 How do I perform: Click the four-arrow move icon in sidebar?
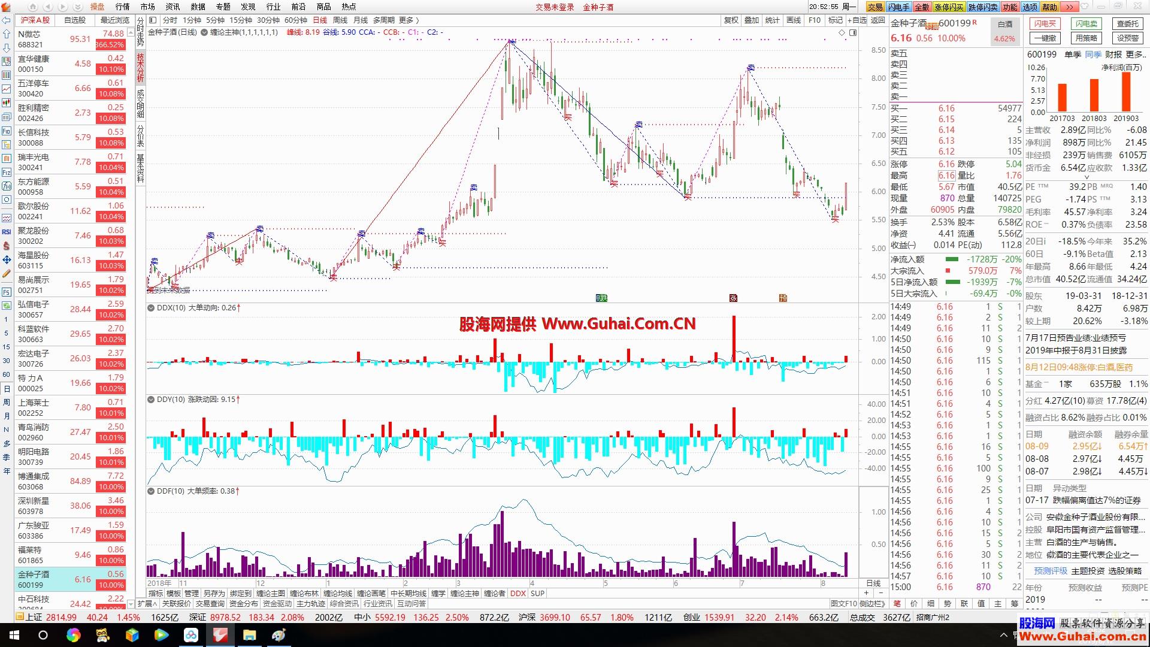point(7,259)
